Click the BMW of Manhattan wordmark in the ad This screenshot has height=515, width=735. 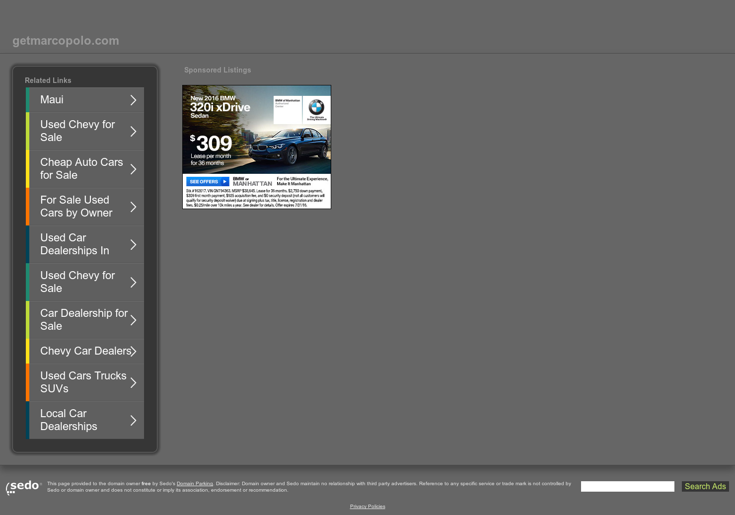pos(252,181)
